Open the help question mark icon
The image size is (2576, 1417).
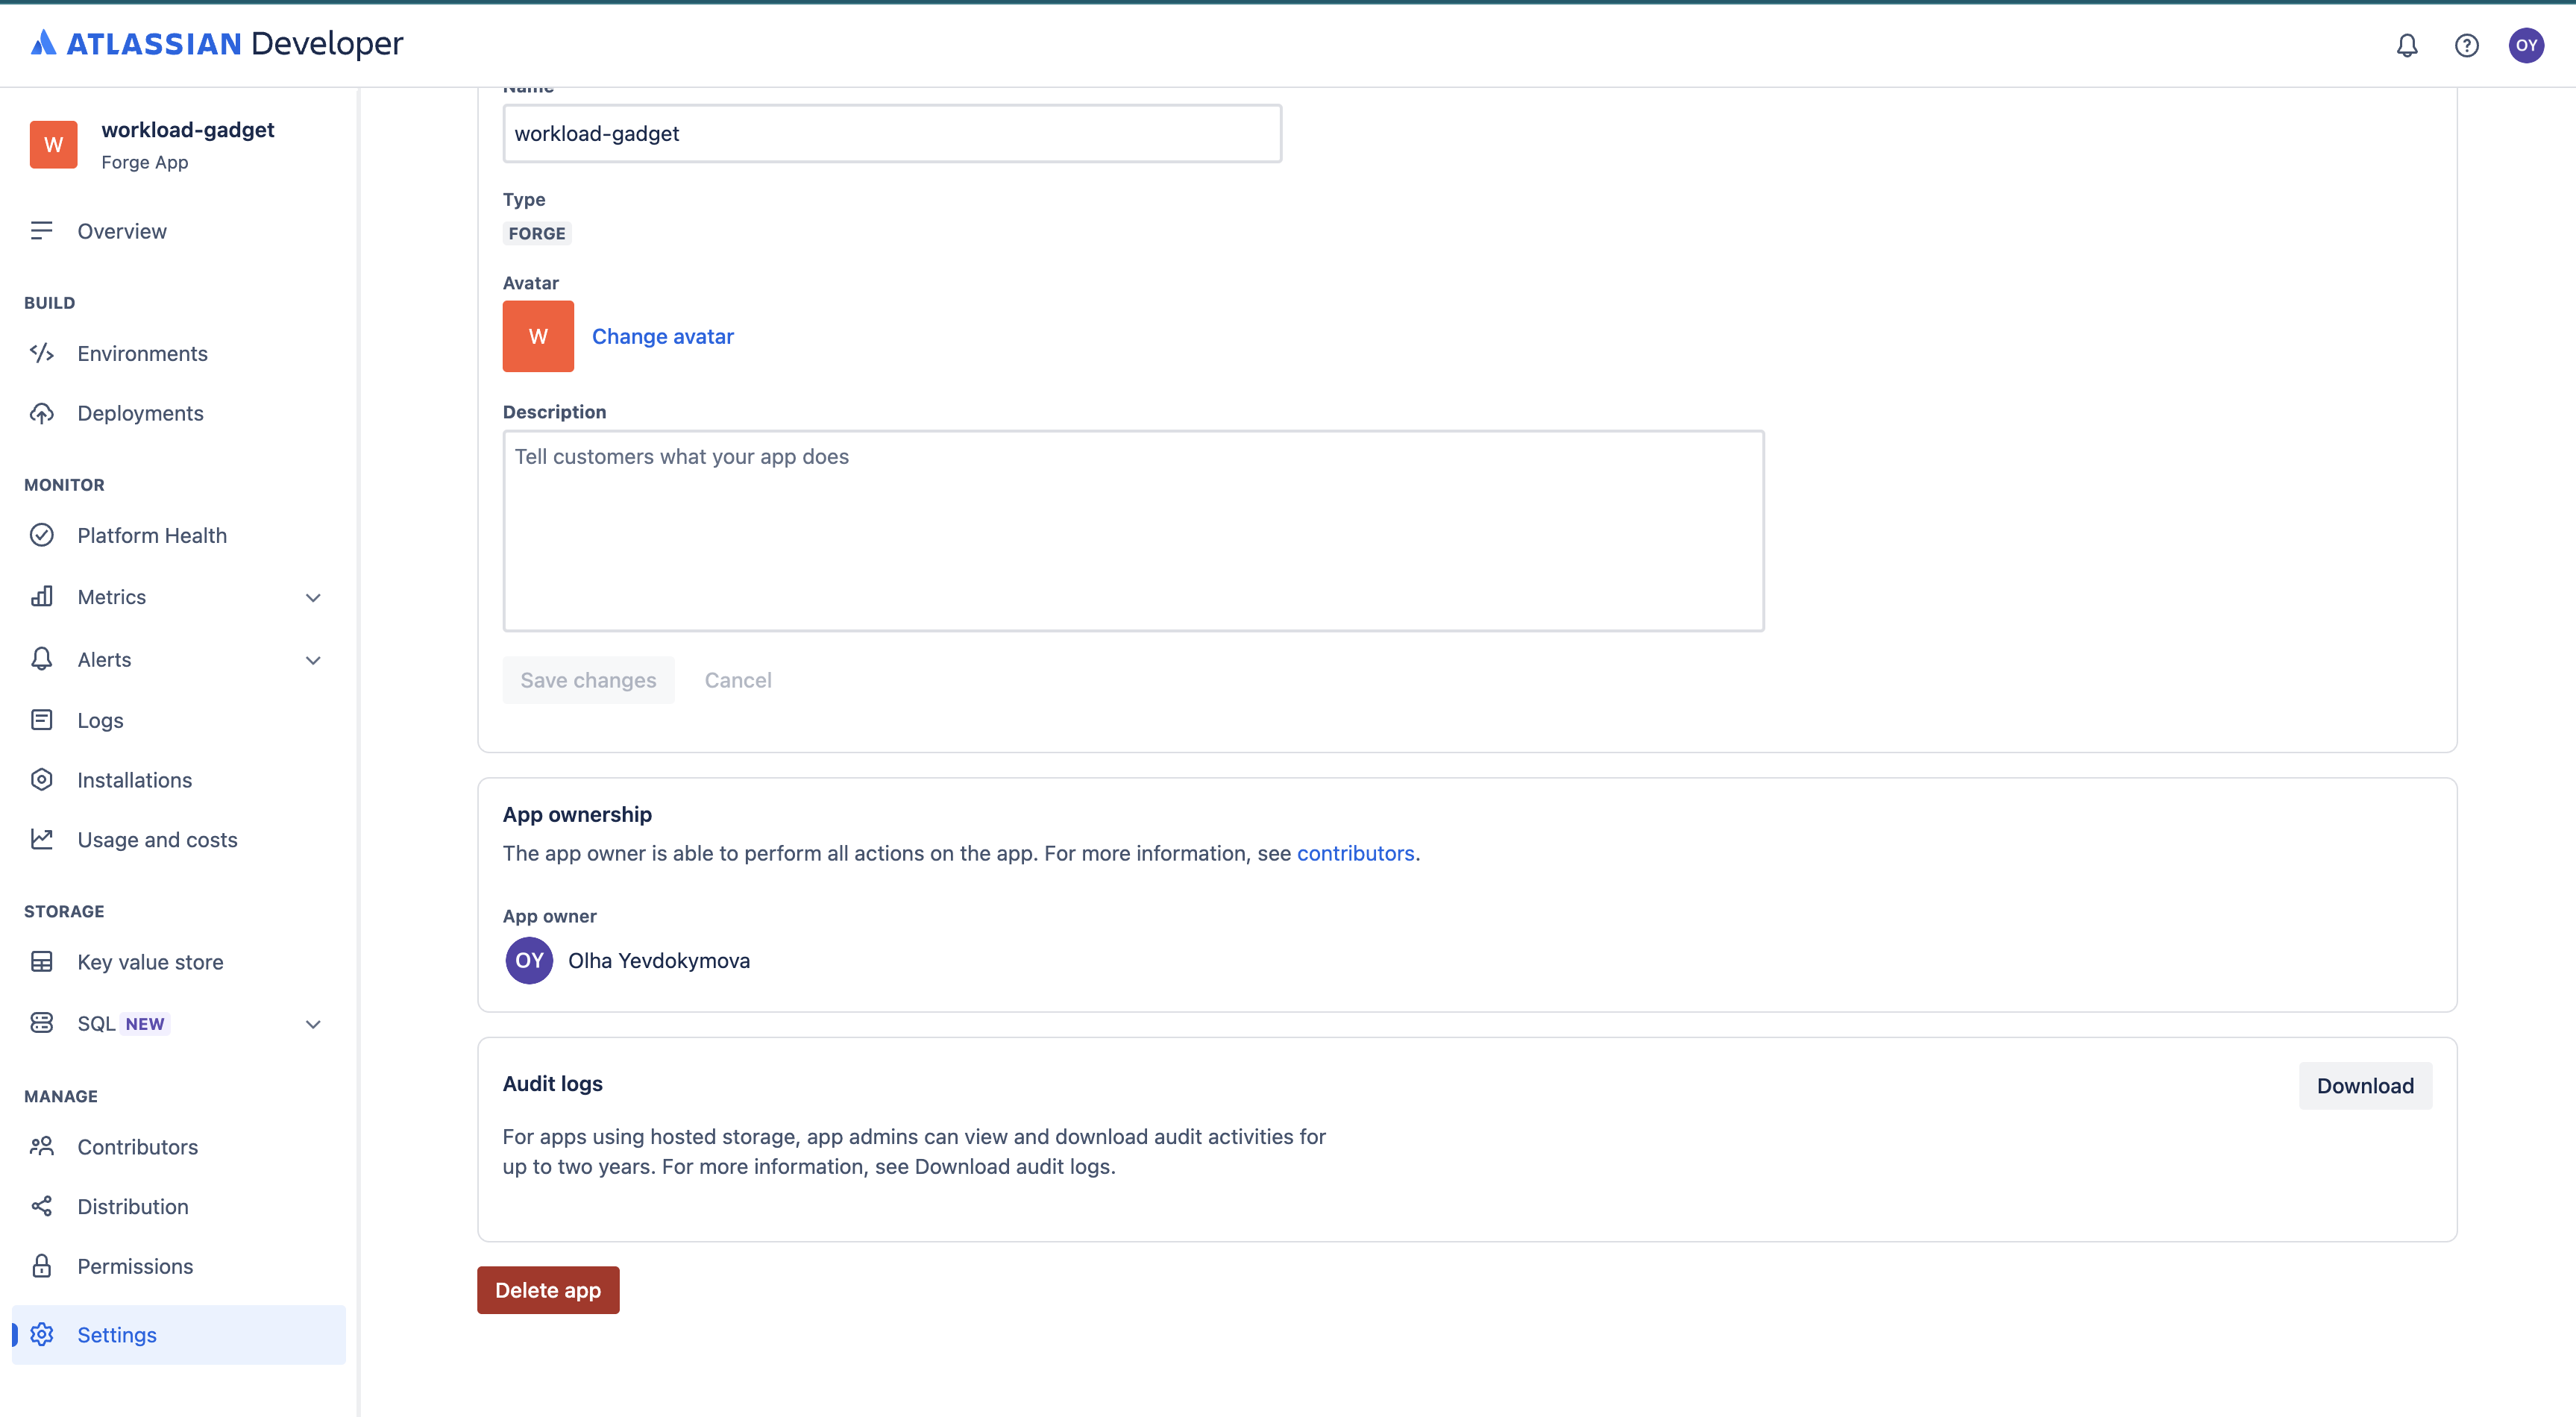coord(2467,45)
